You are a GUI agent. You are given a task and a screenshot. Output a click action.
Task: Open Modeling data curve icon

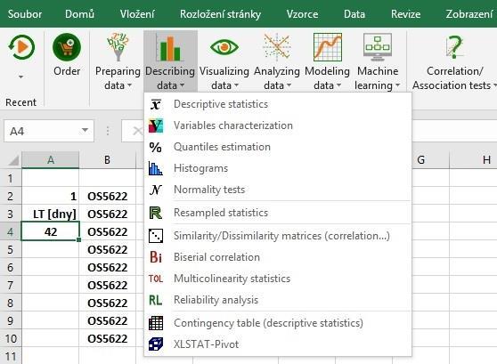click(x=328, y=47)
